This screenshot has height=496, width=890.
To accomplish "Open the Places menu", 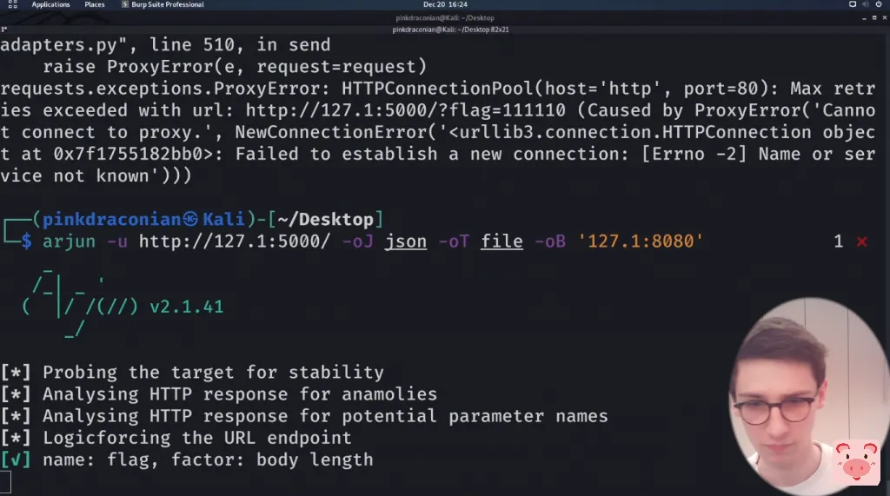I will (95, 4).
